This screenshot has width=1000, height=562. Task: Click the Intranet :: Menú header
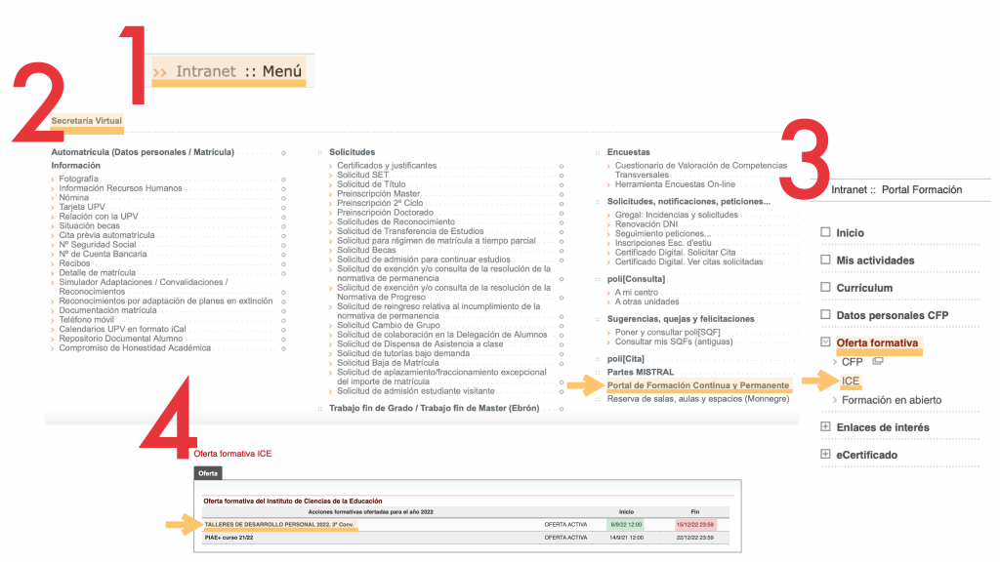click(228, 70)
